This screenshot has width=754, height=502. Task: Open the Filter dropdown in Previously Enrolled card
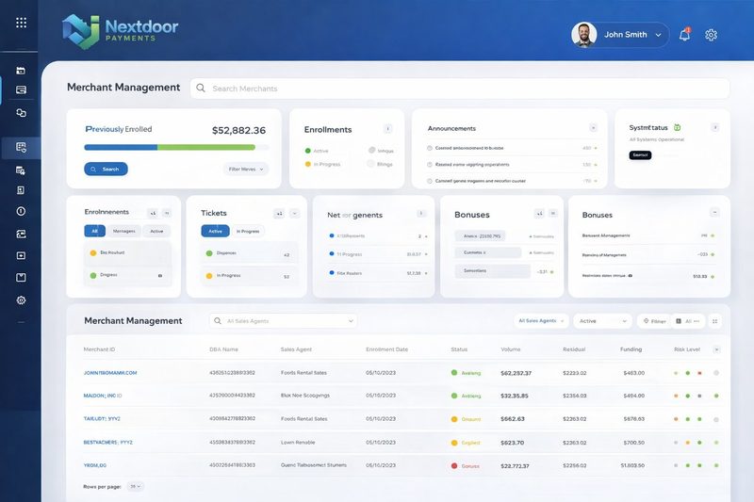[x=246, y=170]
